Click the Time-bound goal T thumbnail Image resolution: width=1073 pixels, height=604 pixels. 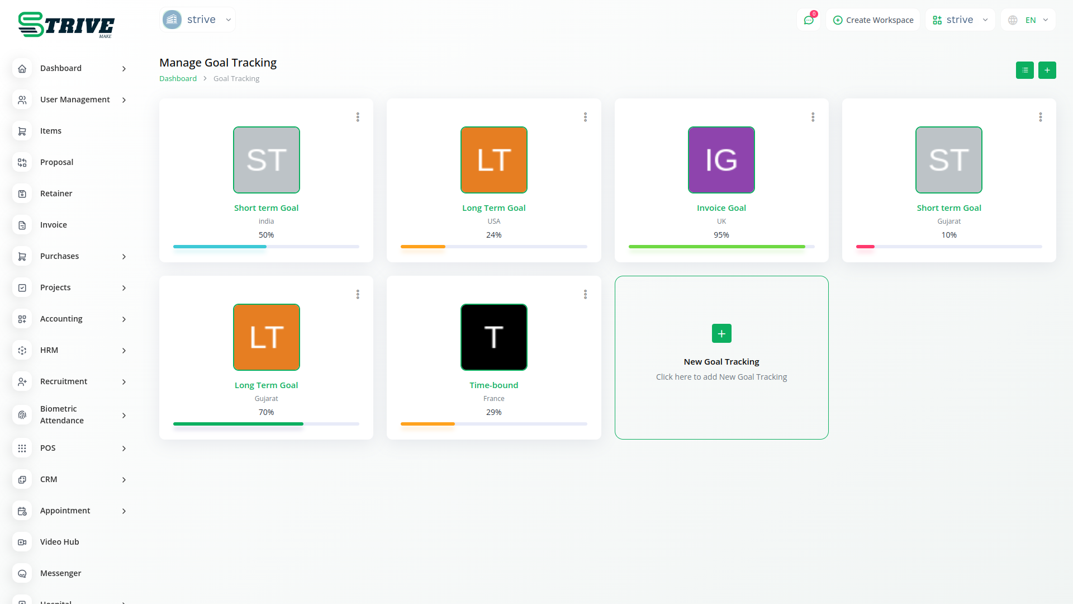point(493,337)
